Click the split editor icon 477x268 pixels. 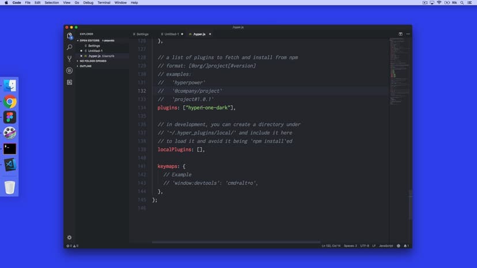pos(400,34)
